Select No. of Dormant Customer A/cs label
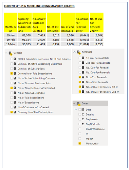The height and width of the screenshot is (170, 129). (34, 83)
